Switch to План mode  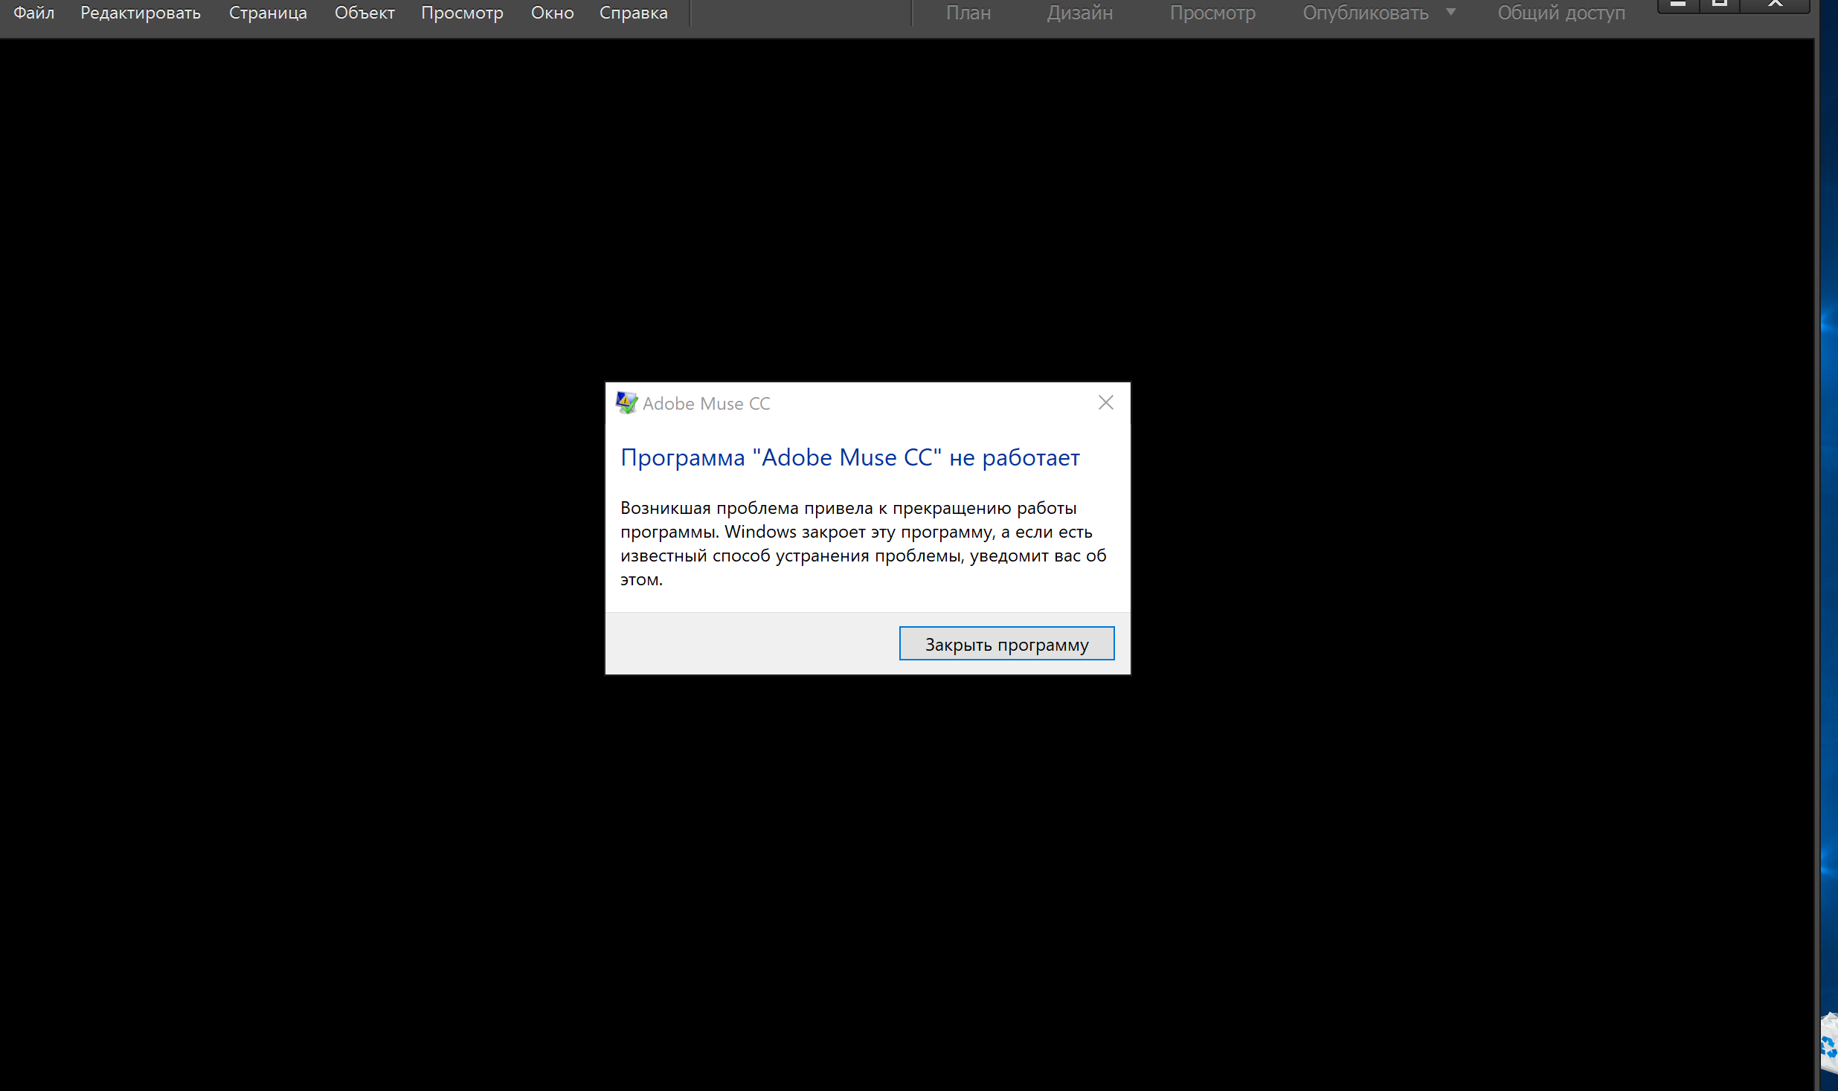click(x=968, y=13)
